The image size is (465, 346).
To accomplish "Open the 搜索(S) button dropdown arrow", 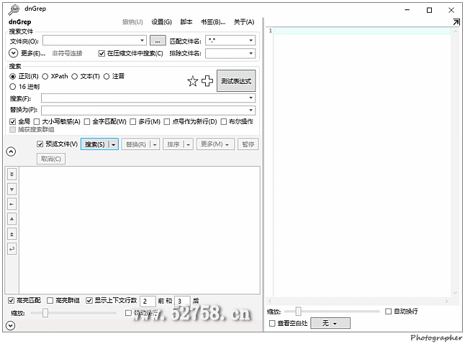I will [x=114, y=144].
